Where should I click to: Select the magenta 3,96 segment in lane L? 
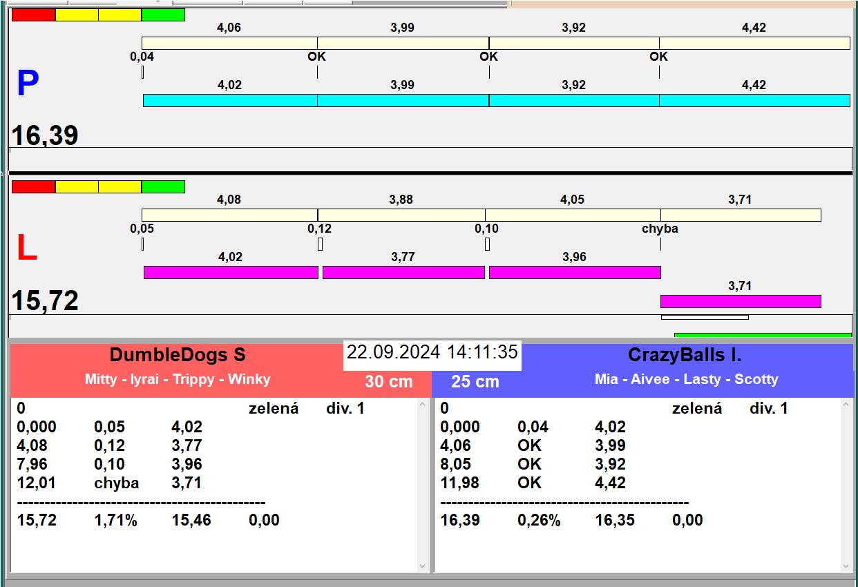(x=575, y=272)
